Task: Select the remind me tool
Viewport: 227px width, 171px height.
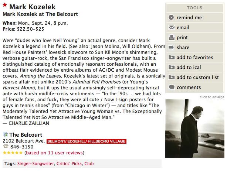Action: coord(189,17)
